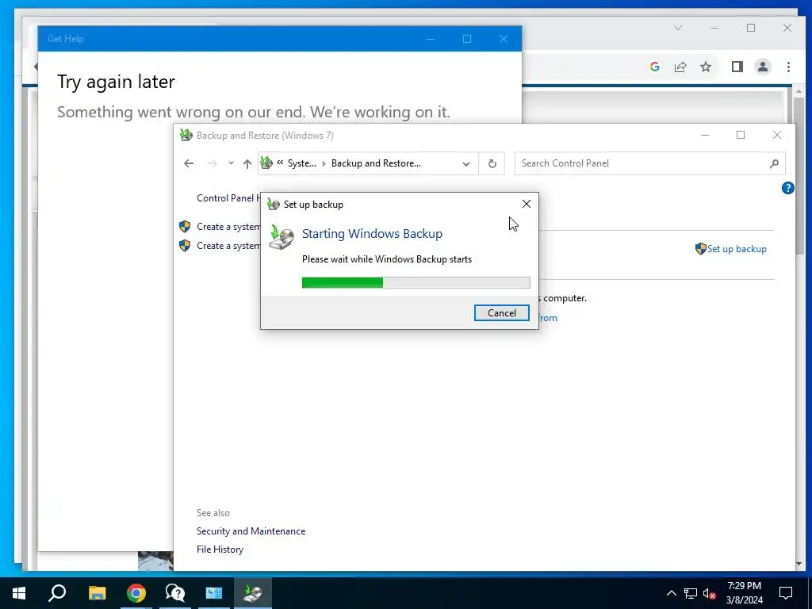Click the Set up backup link
Image resolution: width=812 pixels, height=609 pixels.
pyautogui.click(x=737, y=248)
